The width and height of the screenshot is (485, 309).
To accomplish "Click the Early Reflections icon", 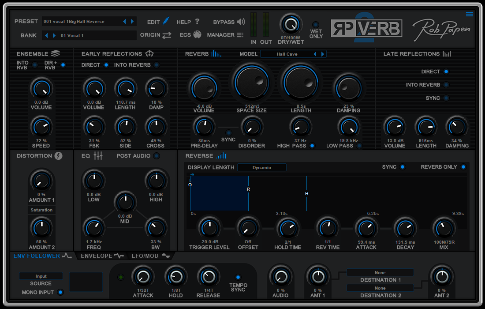I will tap(149, 53).
